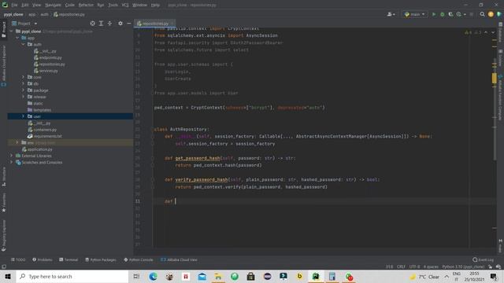Change UTF-8 encoding in status bar
The image size is (504, 283).
(414, 266)
